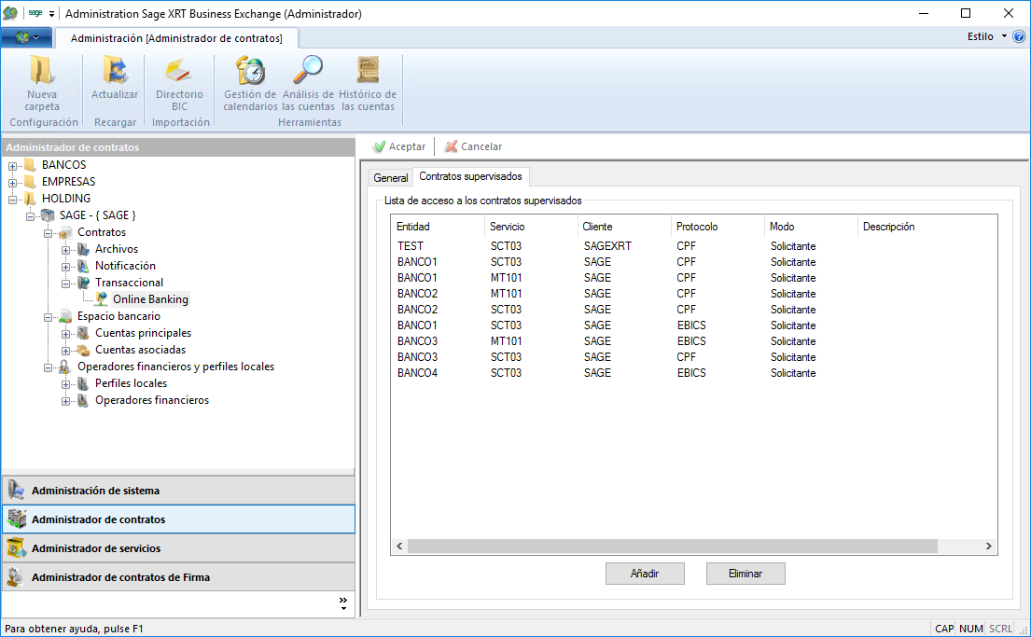1031x637 pixels.
Task: Click the Actualizar reload icon
Action: [114, 72]
